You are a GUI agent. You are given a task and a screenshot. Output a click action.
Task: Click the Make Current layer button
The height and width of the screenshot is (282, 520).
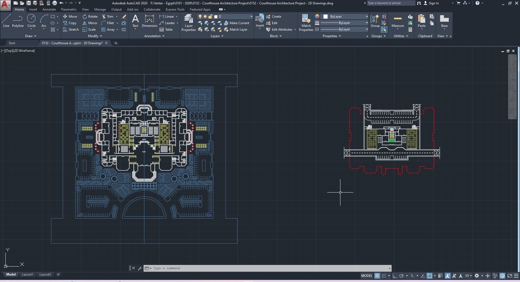pyautogui.click(x=236, y=23)
